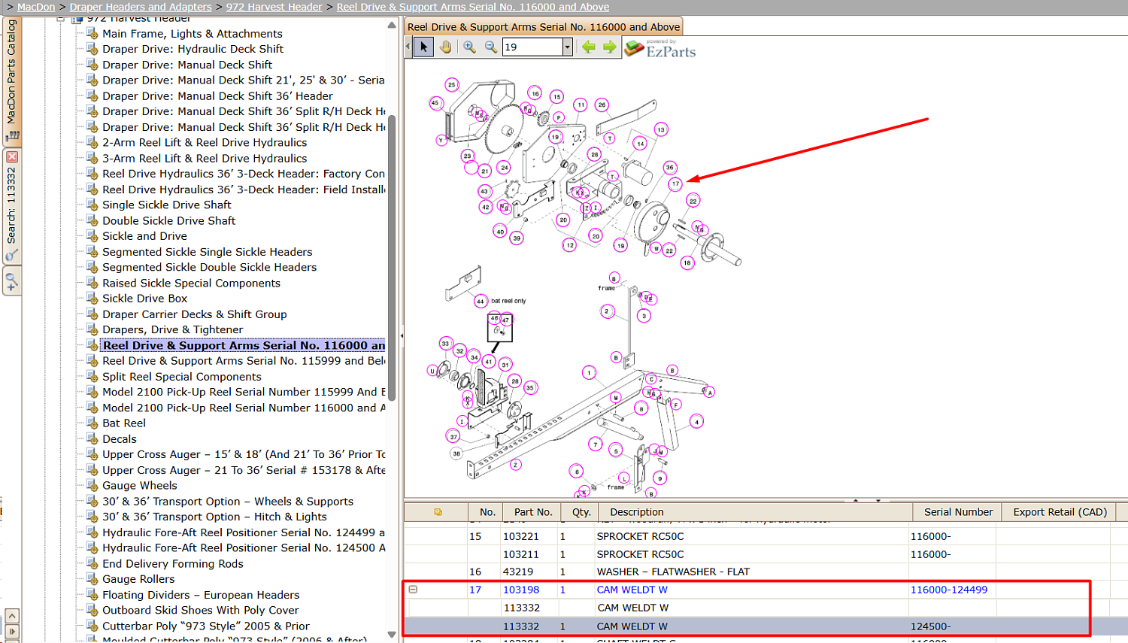Click the icon beside Gauge Wheels
Viewport: 1128px width, 643px height.
pos(92,485)
